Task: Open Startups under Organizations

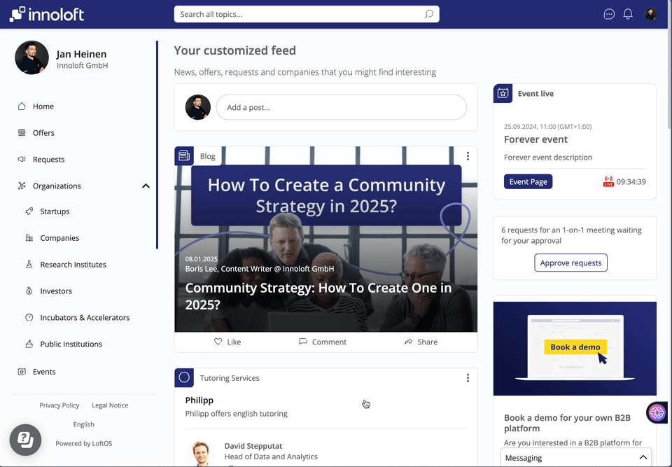Action: coord(55,211)
